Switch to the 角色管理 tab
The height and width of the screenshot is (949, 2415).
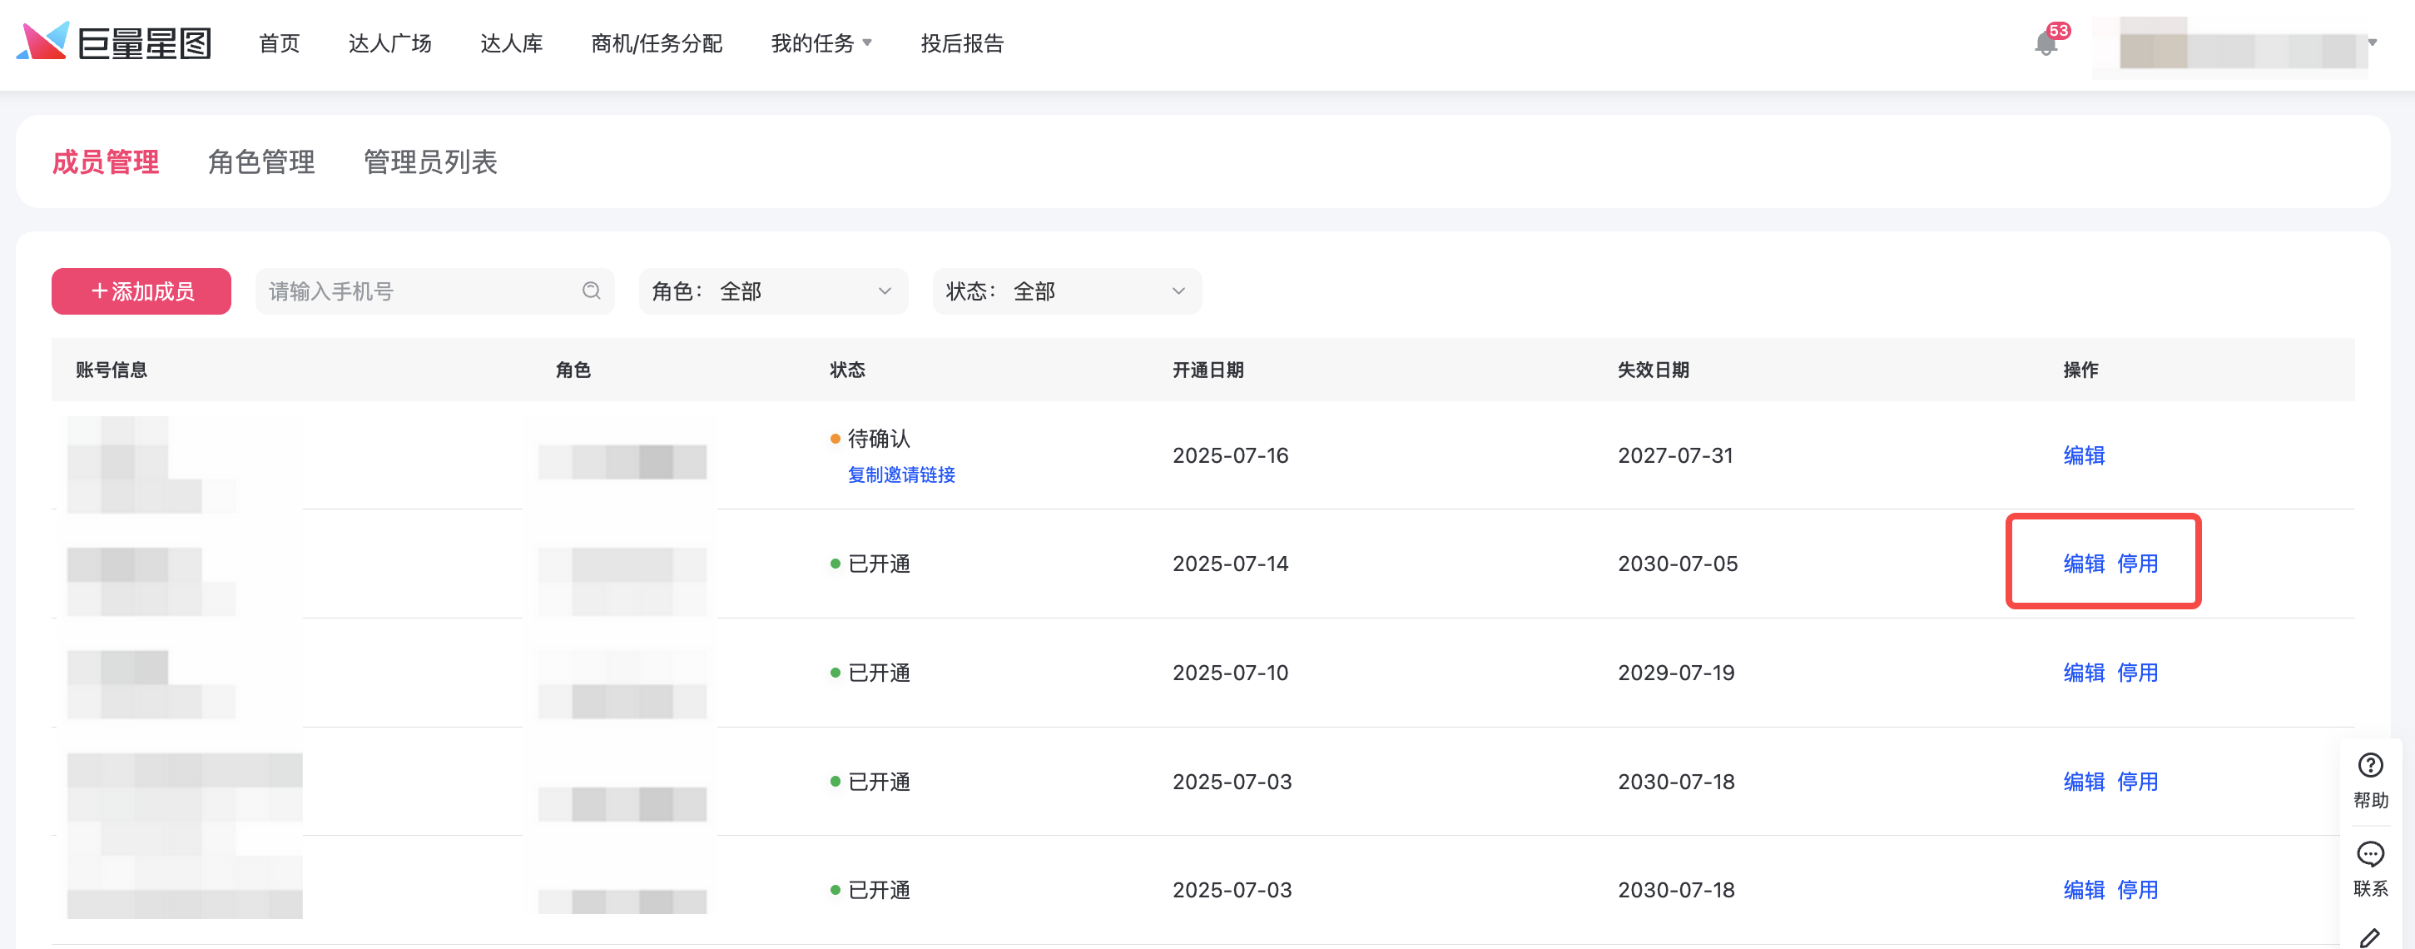[260, 162]
